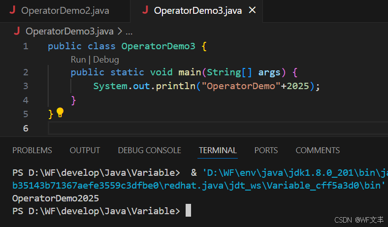The width and height of the screenshot is (388, 227).
Task: Switch to the DEBUG CONSOLE tab
Action: tap(150, 150)
